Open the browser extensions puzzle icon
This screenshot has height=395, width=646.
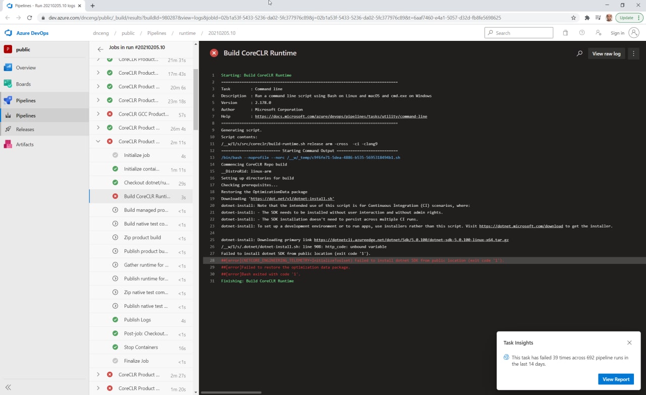[587, 18]
